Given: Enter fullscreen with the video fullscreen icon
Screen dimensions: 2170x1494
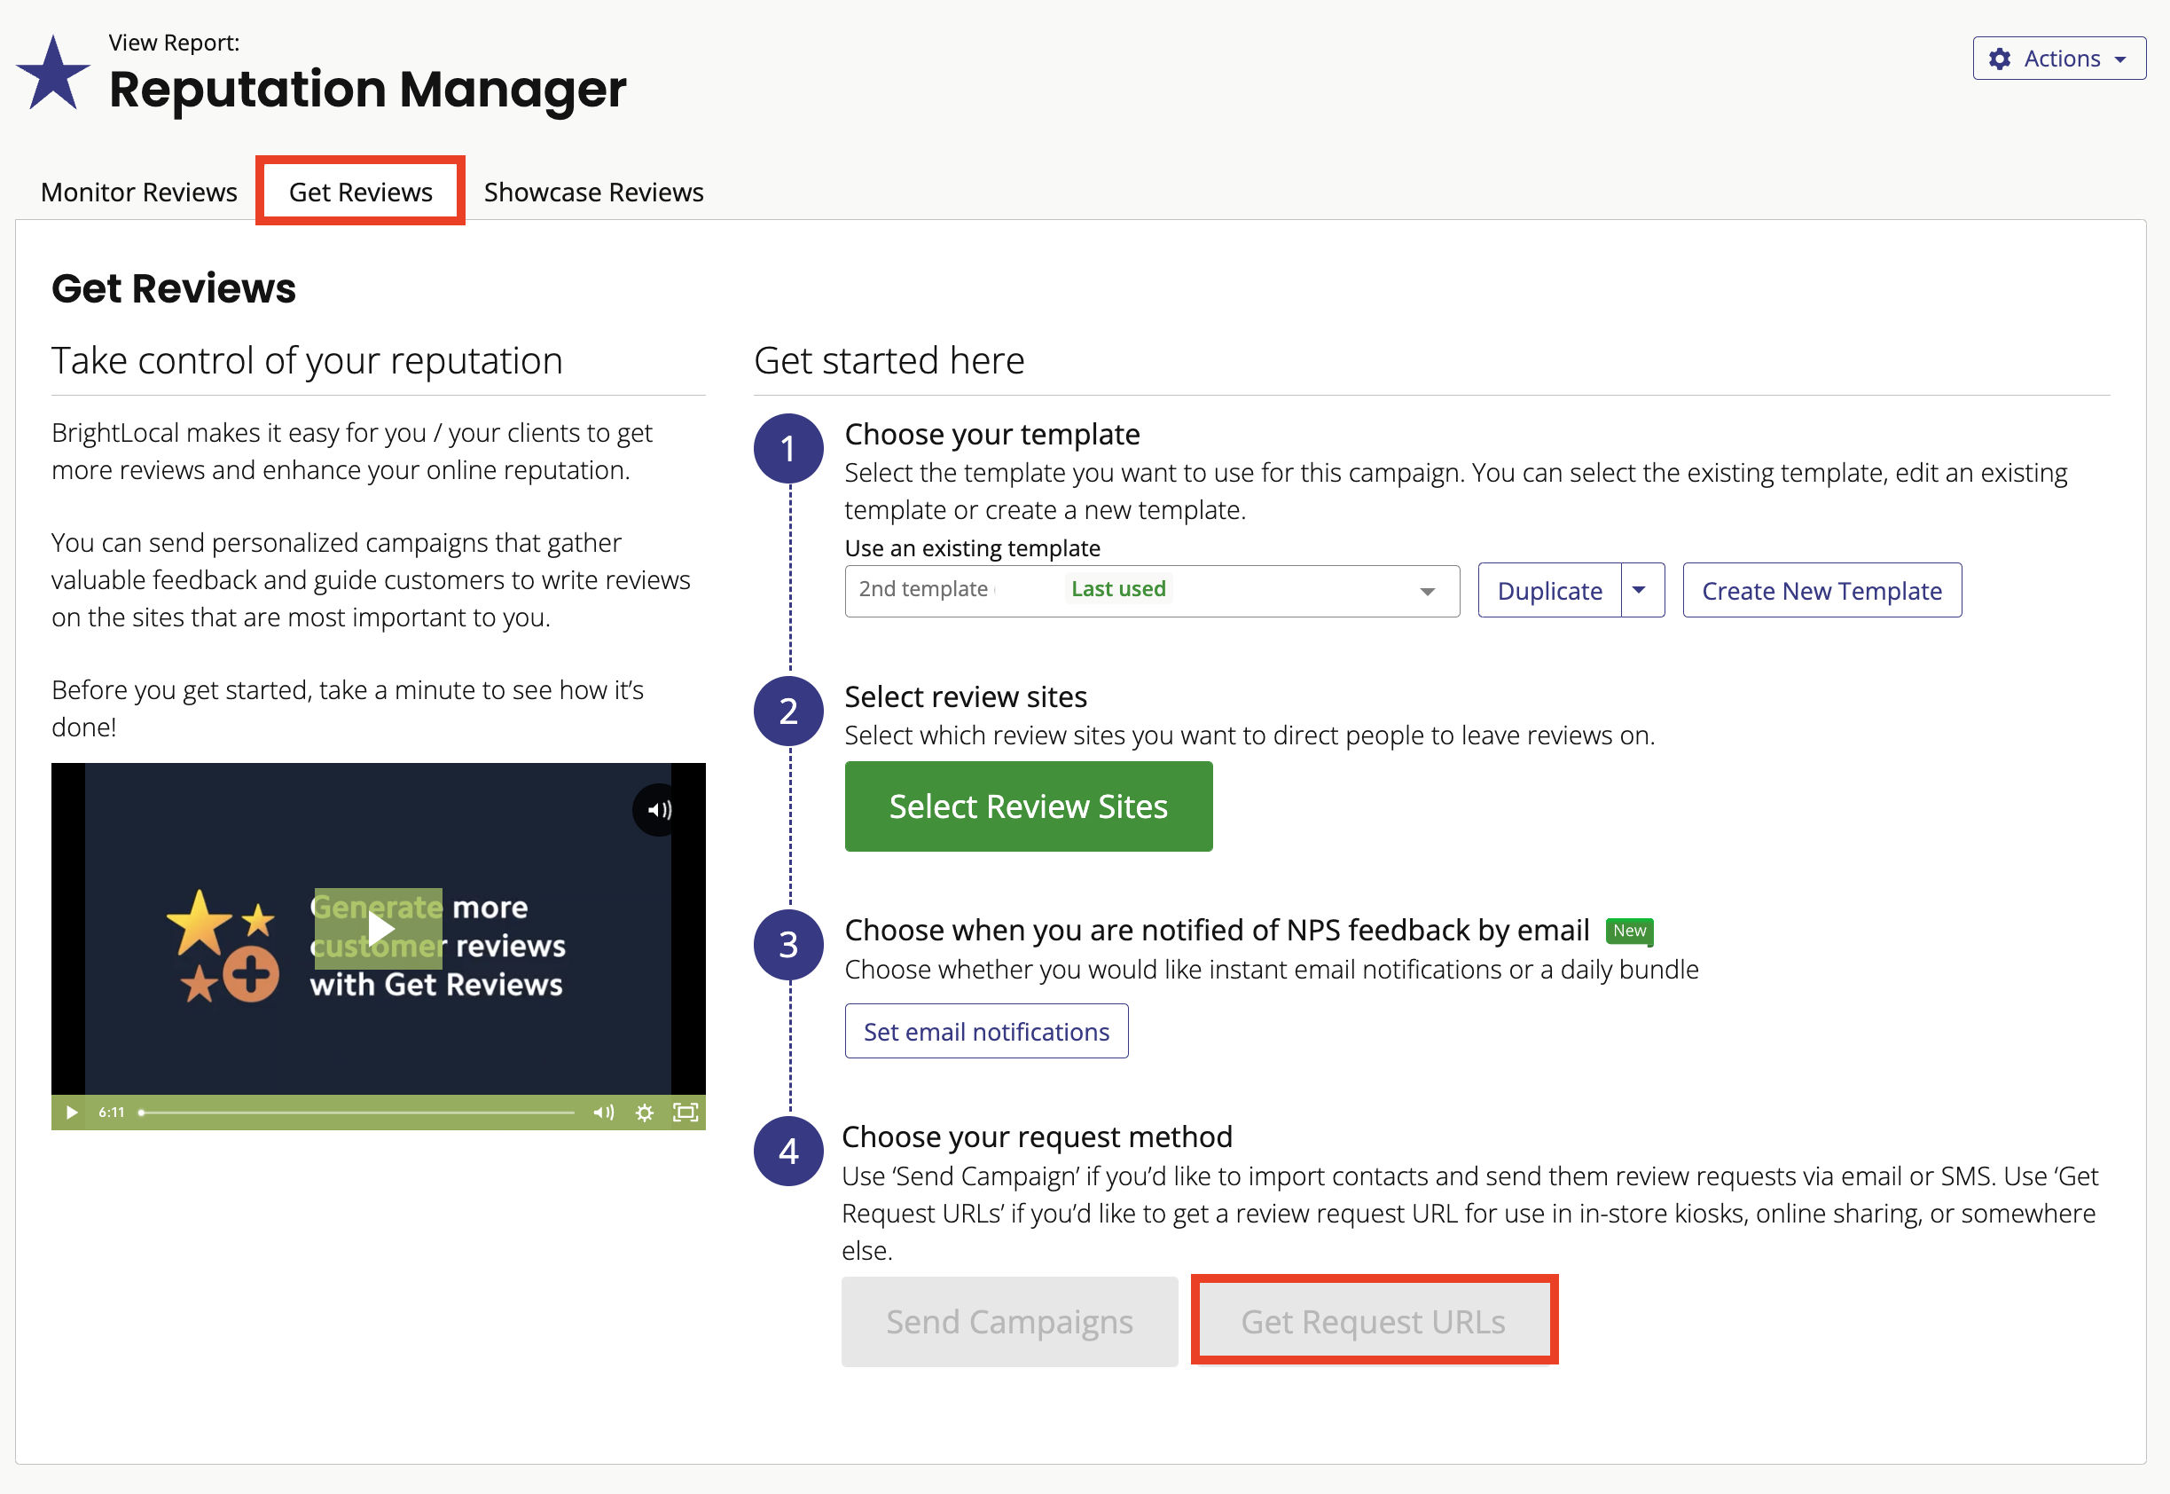Looking at the screenshot, I should point(685,1113).
